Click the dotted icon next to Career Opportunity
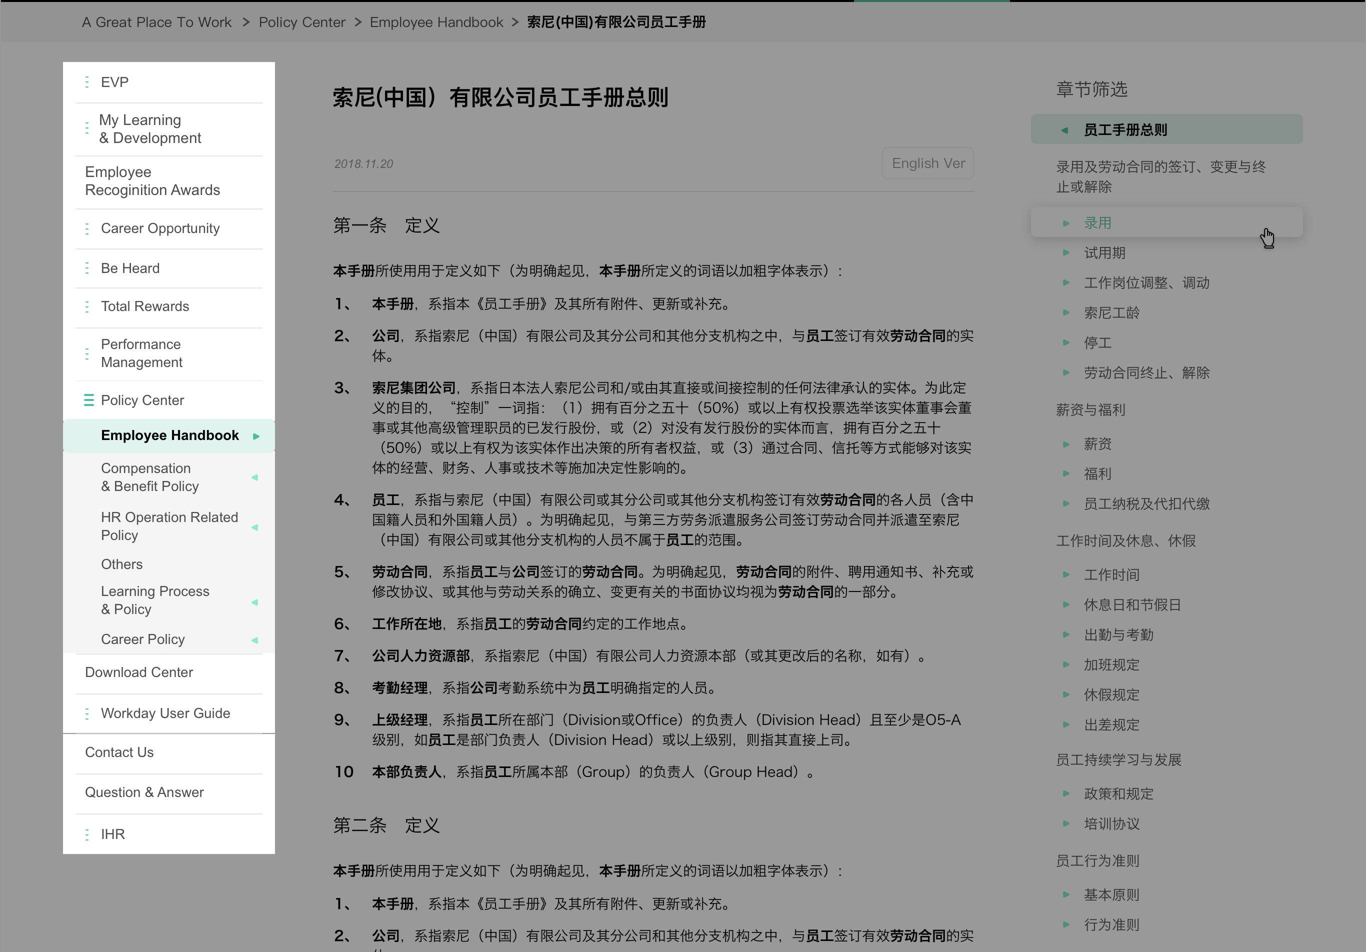The width and height of the screenshot is (1366, 952). [87, 228]
